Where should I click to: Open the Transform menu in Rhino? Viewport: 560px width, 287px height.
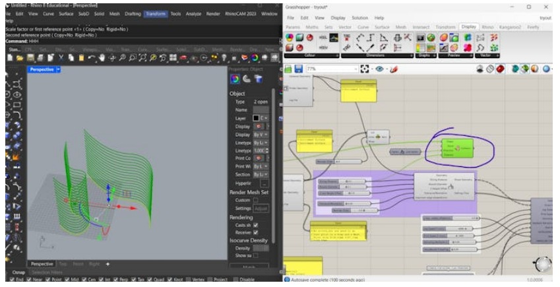click(156, 13)
